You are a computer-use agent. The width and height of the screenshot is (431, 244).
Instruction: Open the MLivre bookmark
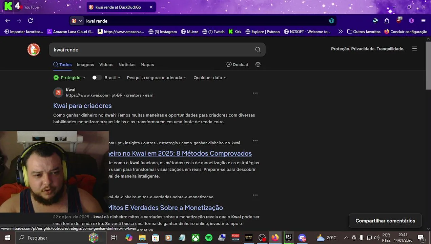click(190, 32)
